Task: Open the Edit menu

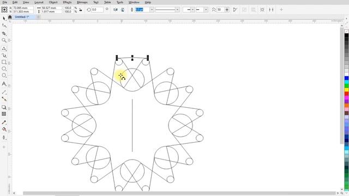Action: point(15,2)
